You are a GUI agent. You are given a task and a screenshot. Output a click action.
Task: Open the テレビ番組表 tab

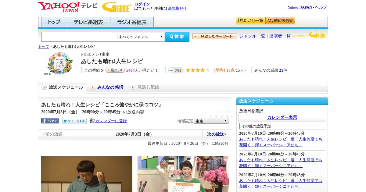[88, 22]
